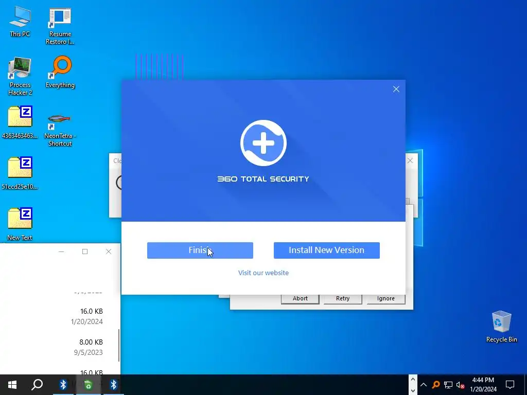Select the Everything search desktop icon
The image size is (527, 395).
click(x=60, y=72)
